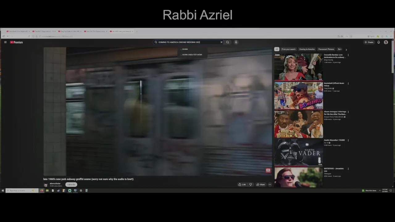Image resolution: width=395 pixels, height=222 pixels.
Task: Open the Darth Vader video thumbnail
Action: tap(298, 152)
